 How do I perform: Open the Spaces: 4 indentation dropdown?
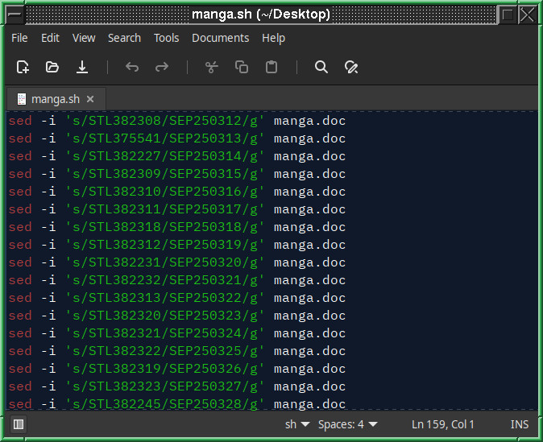(x=347, y=424)
